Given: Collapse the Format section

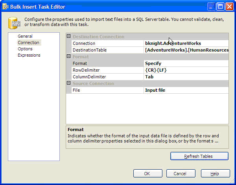Looking at the screenshot, I should click(x=69, y=57).
